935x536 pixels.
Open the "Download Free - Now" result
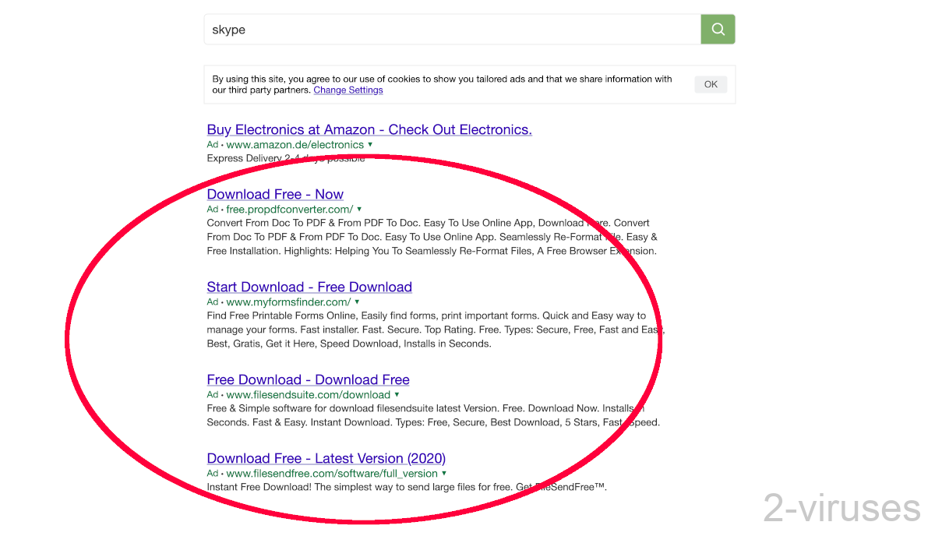(x=275, y=194)
